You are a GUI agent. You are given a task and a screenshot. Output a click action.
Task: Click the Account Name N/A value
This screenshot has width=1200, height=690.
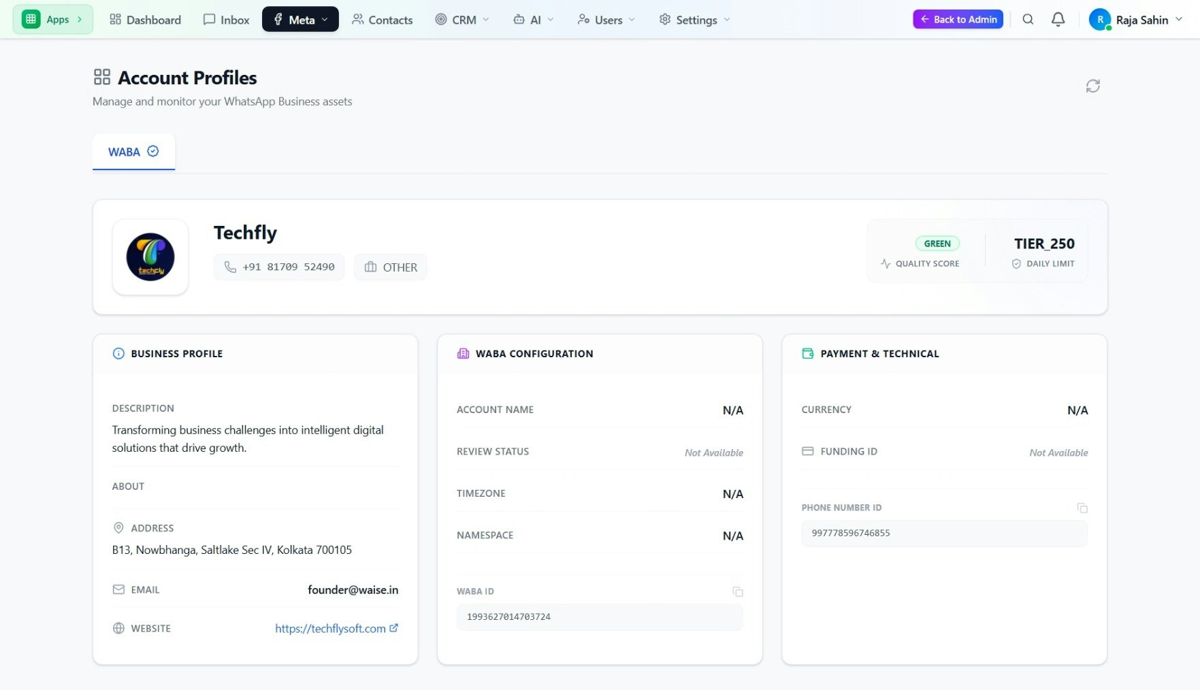pyautogui.click(x=732, y=410)
